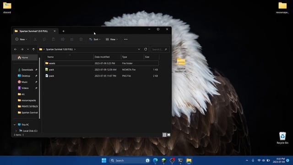
Task: Go forward with the right arrow
Action: (22, 49)
